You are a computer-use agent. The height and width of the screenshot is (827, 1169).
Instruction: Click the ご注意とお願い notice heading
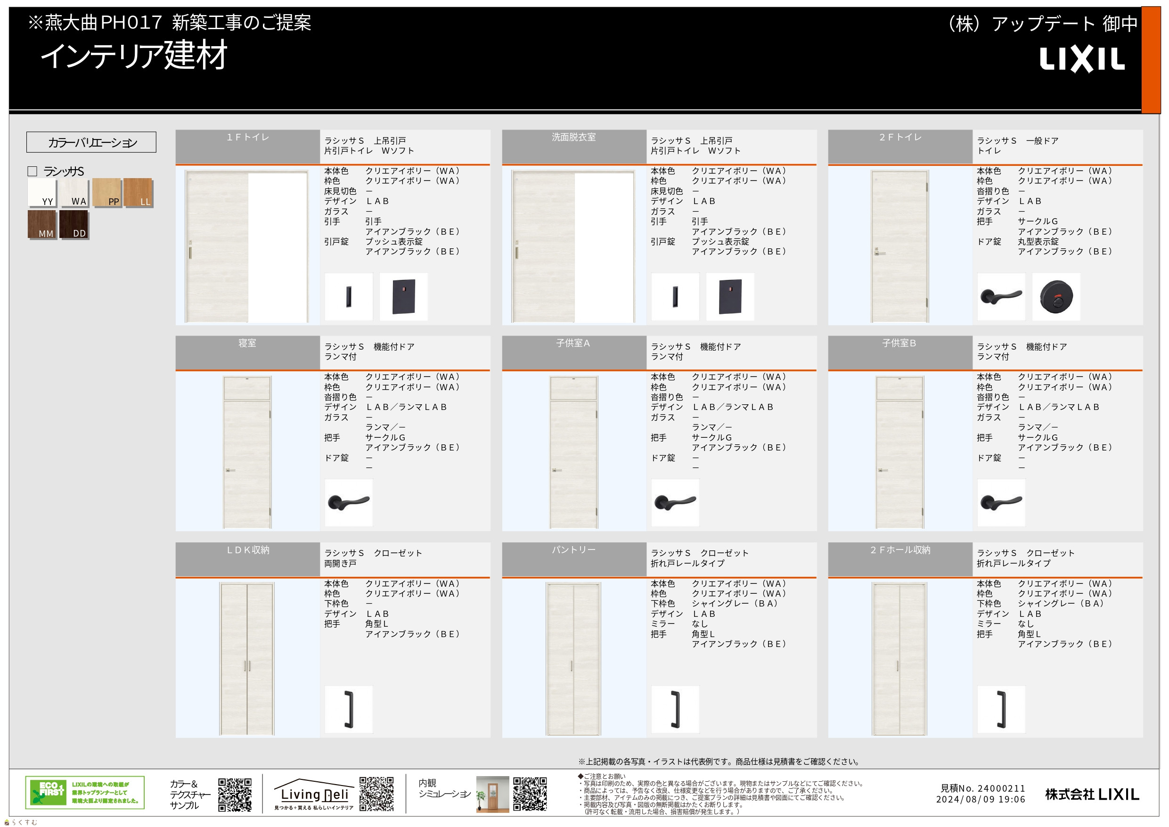[x=601, y=776]
